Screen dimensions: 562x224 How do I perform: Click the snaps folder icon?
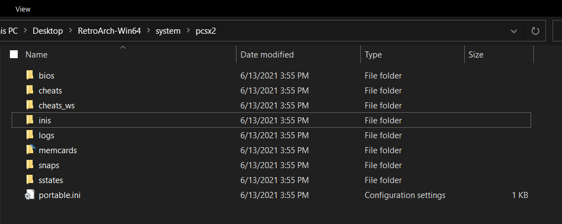tap(30, 165)
